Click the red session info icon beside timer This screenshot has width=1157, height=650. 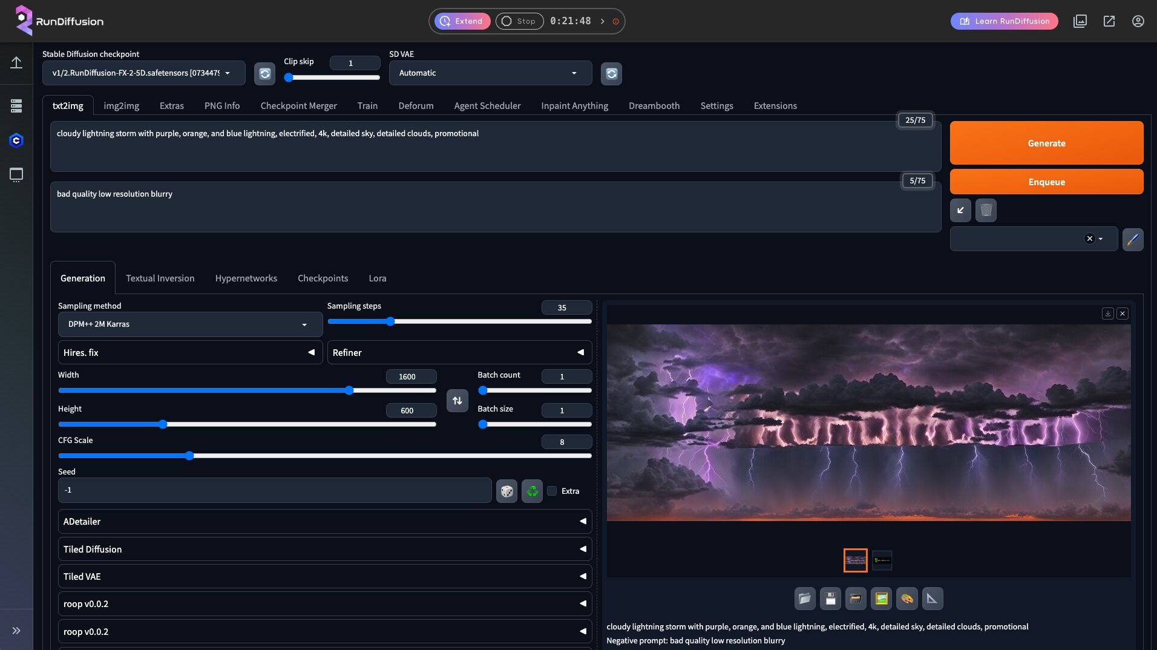tap(616, 21)
